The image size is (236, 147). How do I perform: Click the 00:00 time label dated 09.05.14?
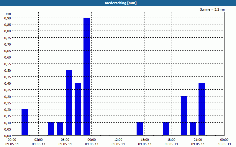pyautogui.click(x=12, y=140)
